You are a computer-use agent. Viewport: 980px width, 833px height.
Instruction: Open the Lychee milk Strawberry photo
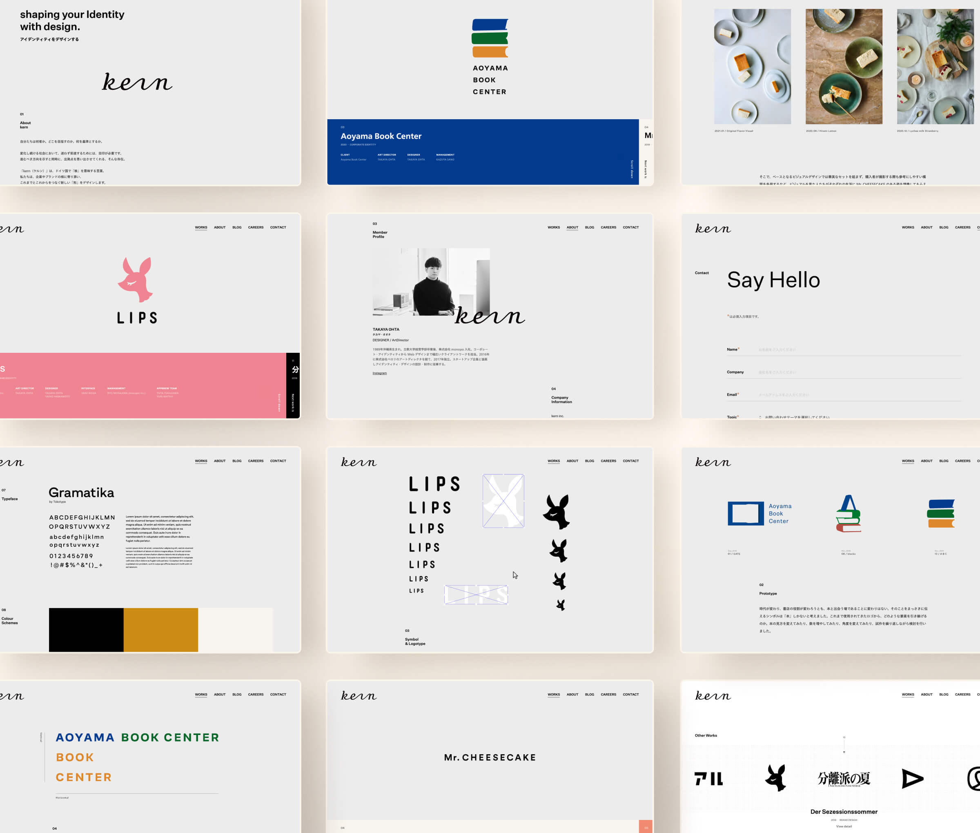935,67
